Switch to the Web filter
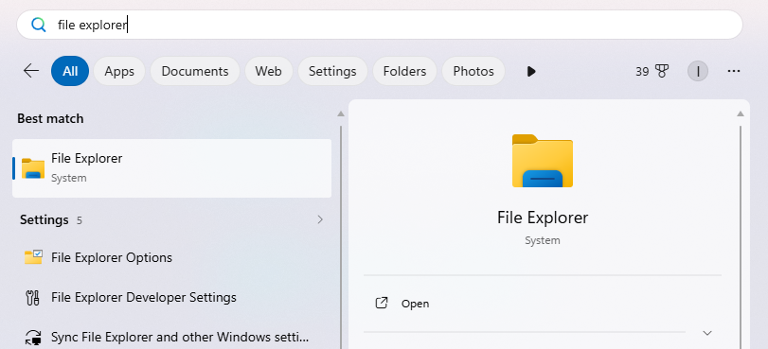Screen dimensions: 768x349 click(268, 71)
